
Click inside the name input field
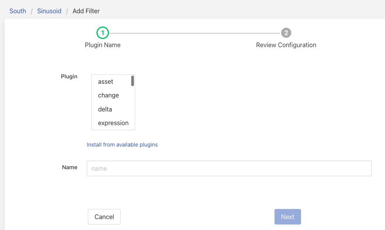coord(229,168)
